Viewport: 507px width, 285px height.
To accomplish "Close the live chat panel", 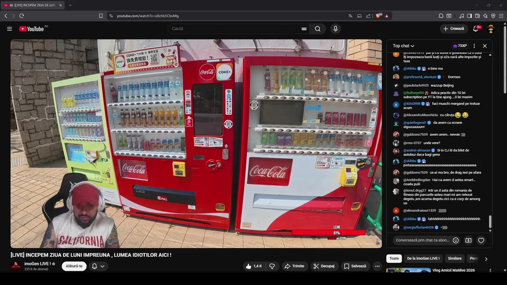I will click(x=485, y=46).
